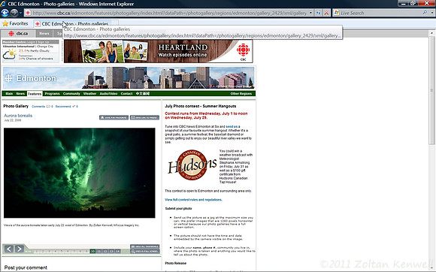
Task: Click the Open in Full Screen button
Action: tap(144, 252)
